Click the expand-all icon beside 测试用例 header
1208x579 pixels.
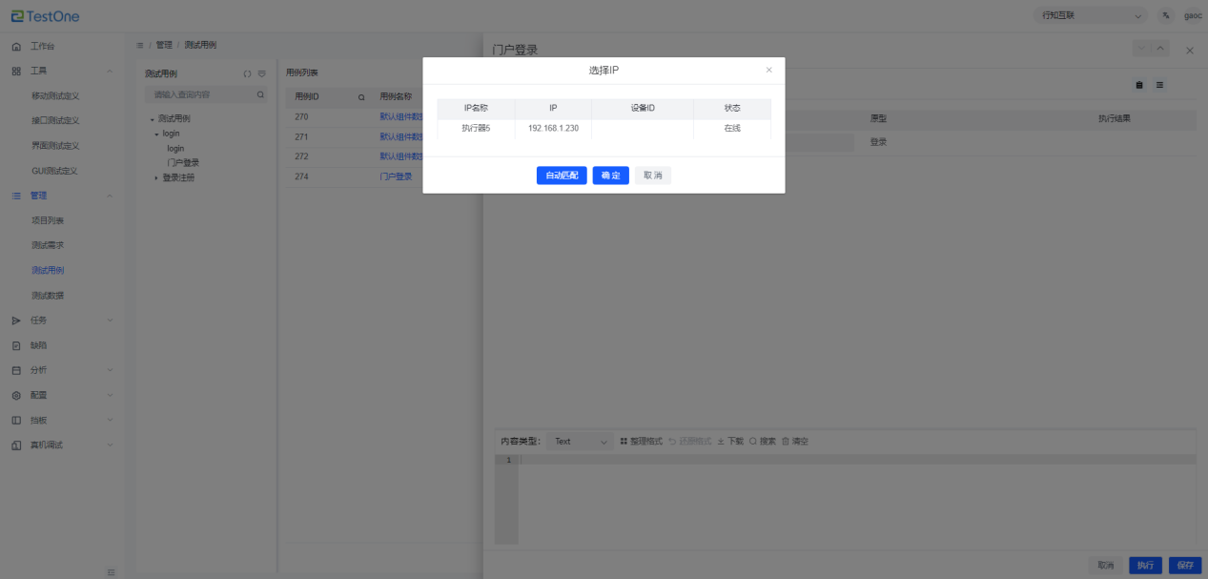247,73
